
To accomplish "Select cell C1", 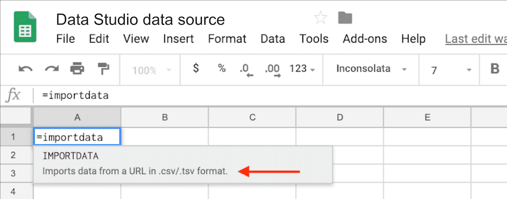I will (x=252, y=137).
